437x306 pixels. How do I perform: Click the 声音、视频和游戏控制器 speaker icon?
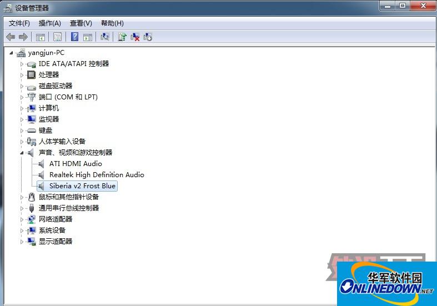31,153
